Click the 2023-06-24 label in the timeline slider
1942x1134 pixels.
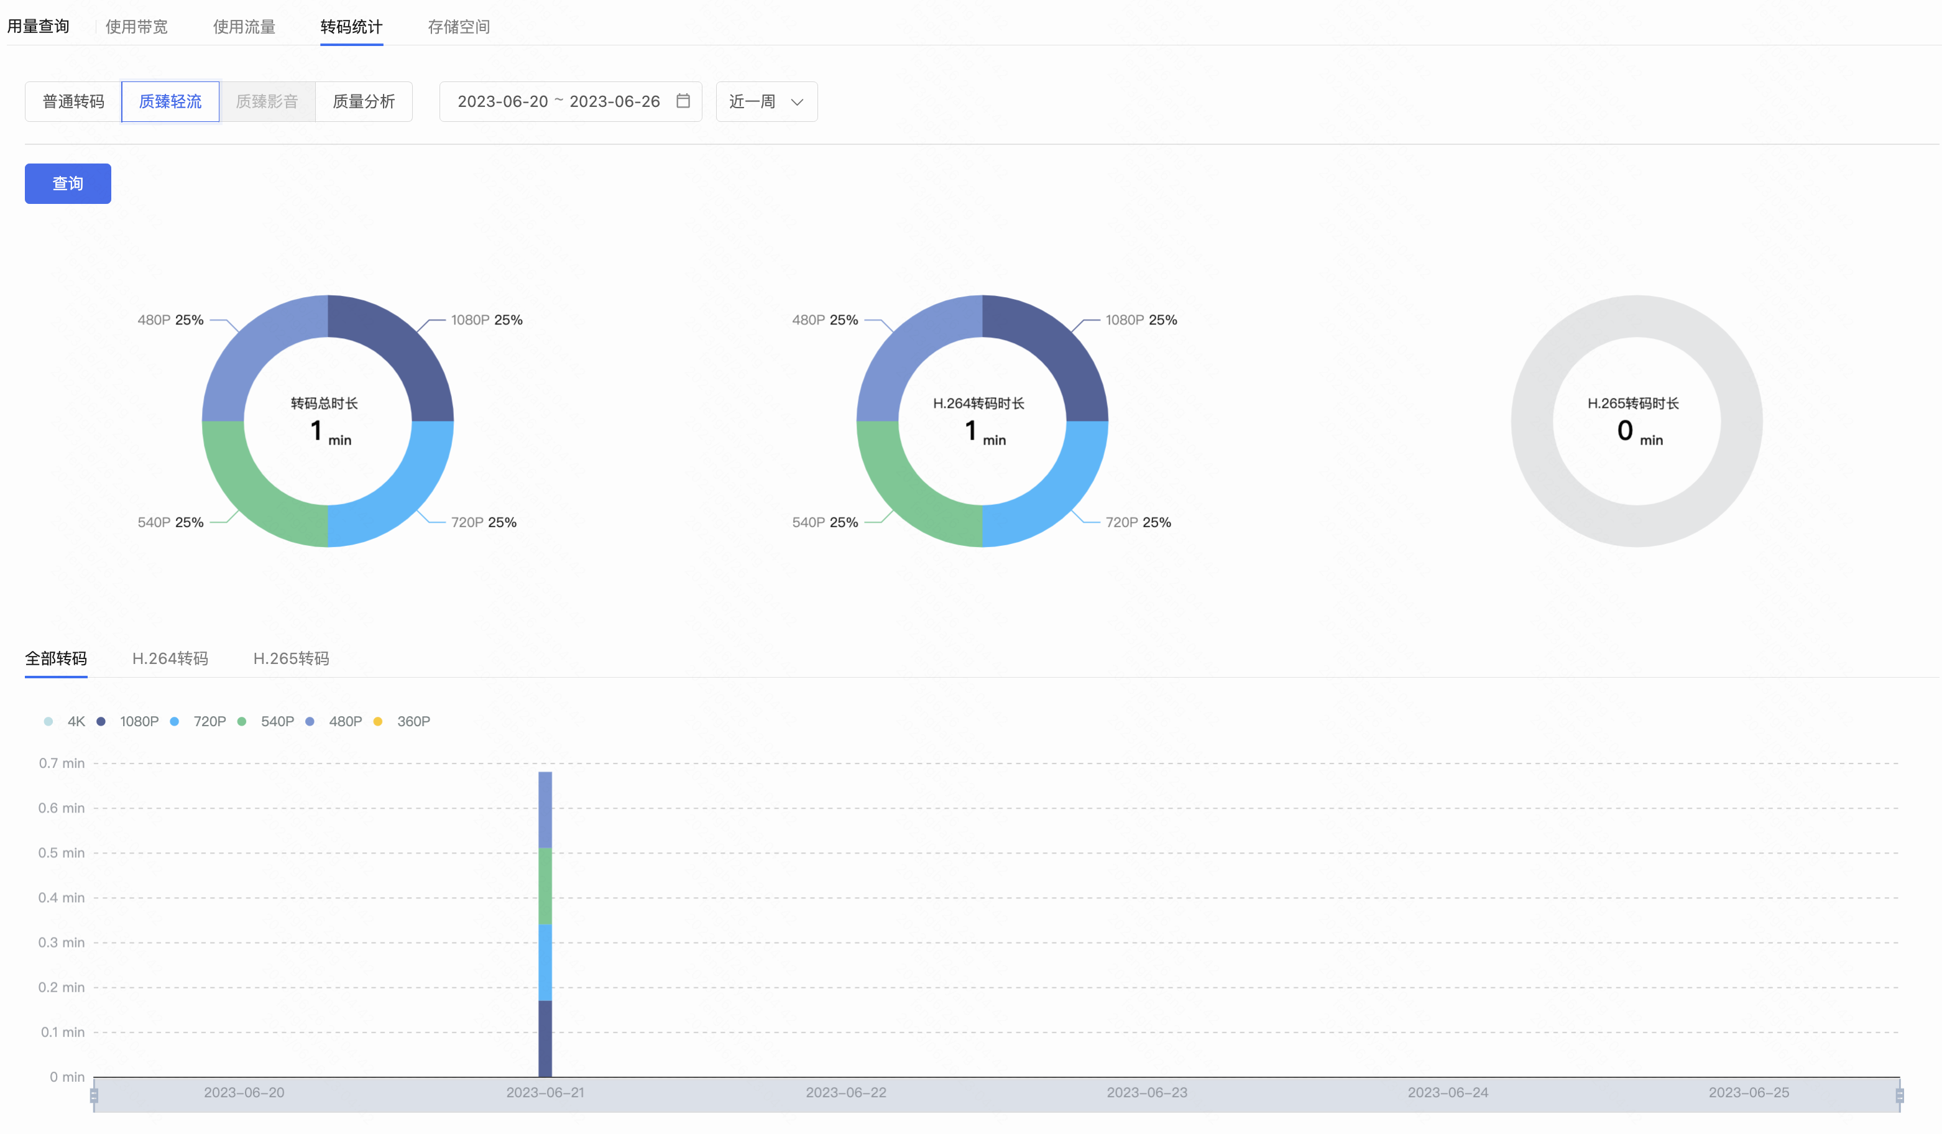[1448, 1093]
